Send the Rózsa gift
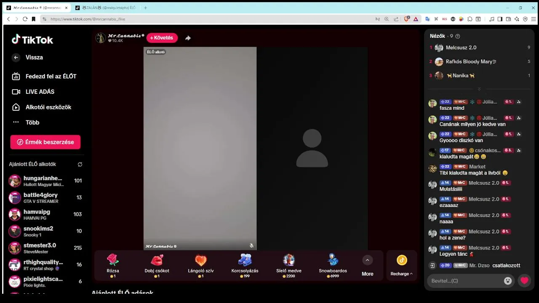 (113, 266)
